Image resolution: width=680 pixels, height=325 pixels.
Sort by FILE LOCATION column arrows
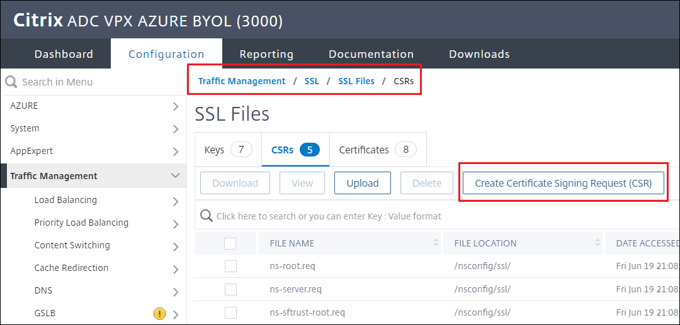pyautogui.click(x=598, y=243)
